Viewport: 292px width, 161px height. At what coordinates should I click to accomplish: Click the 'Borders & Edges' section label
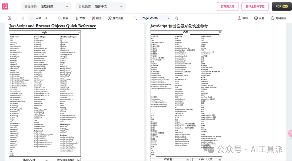coord(40,37)
